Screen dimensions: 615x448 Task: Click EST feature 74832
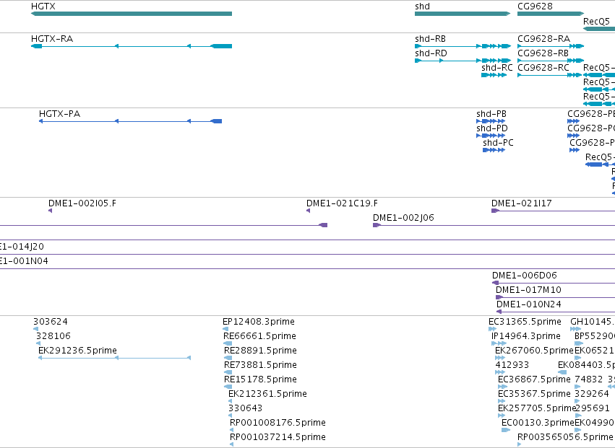(x=577, y=387)
